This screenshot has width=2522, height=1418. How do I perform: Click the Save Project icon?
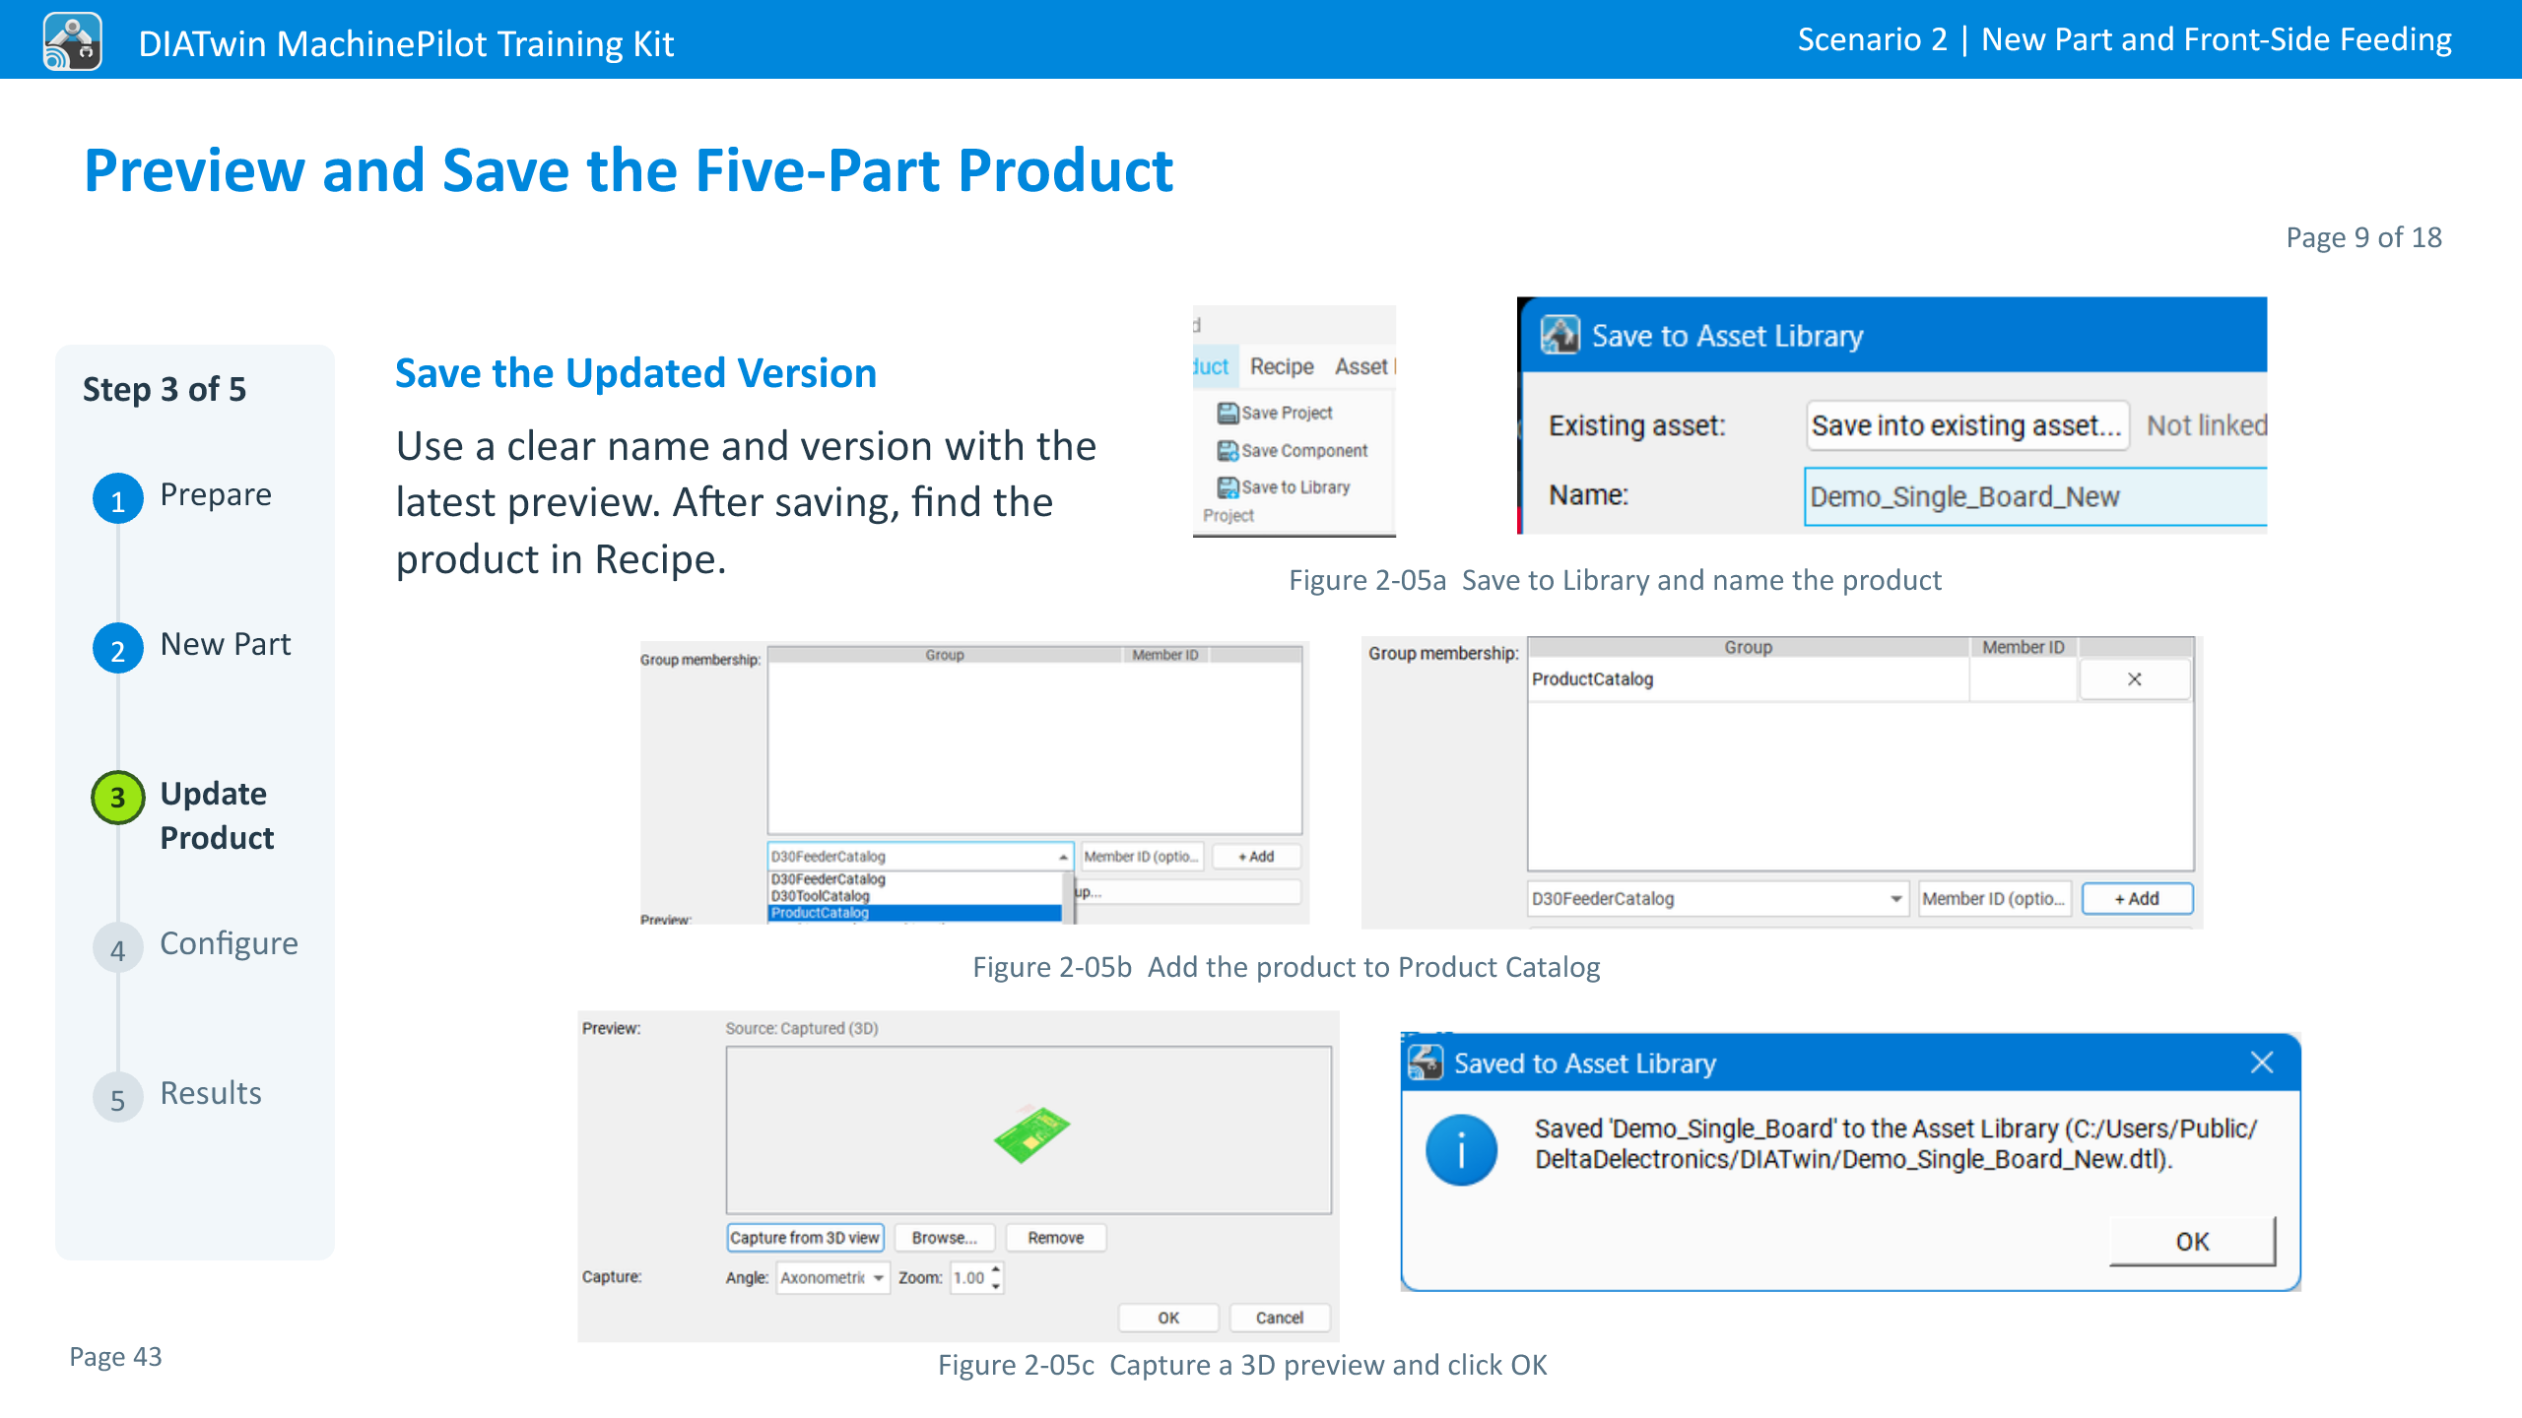(1228, 413)
